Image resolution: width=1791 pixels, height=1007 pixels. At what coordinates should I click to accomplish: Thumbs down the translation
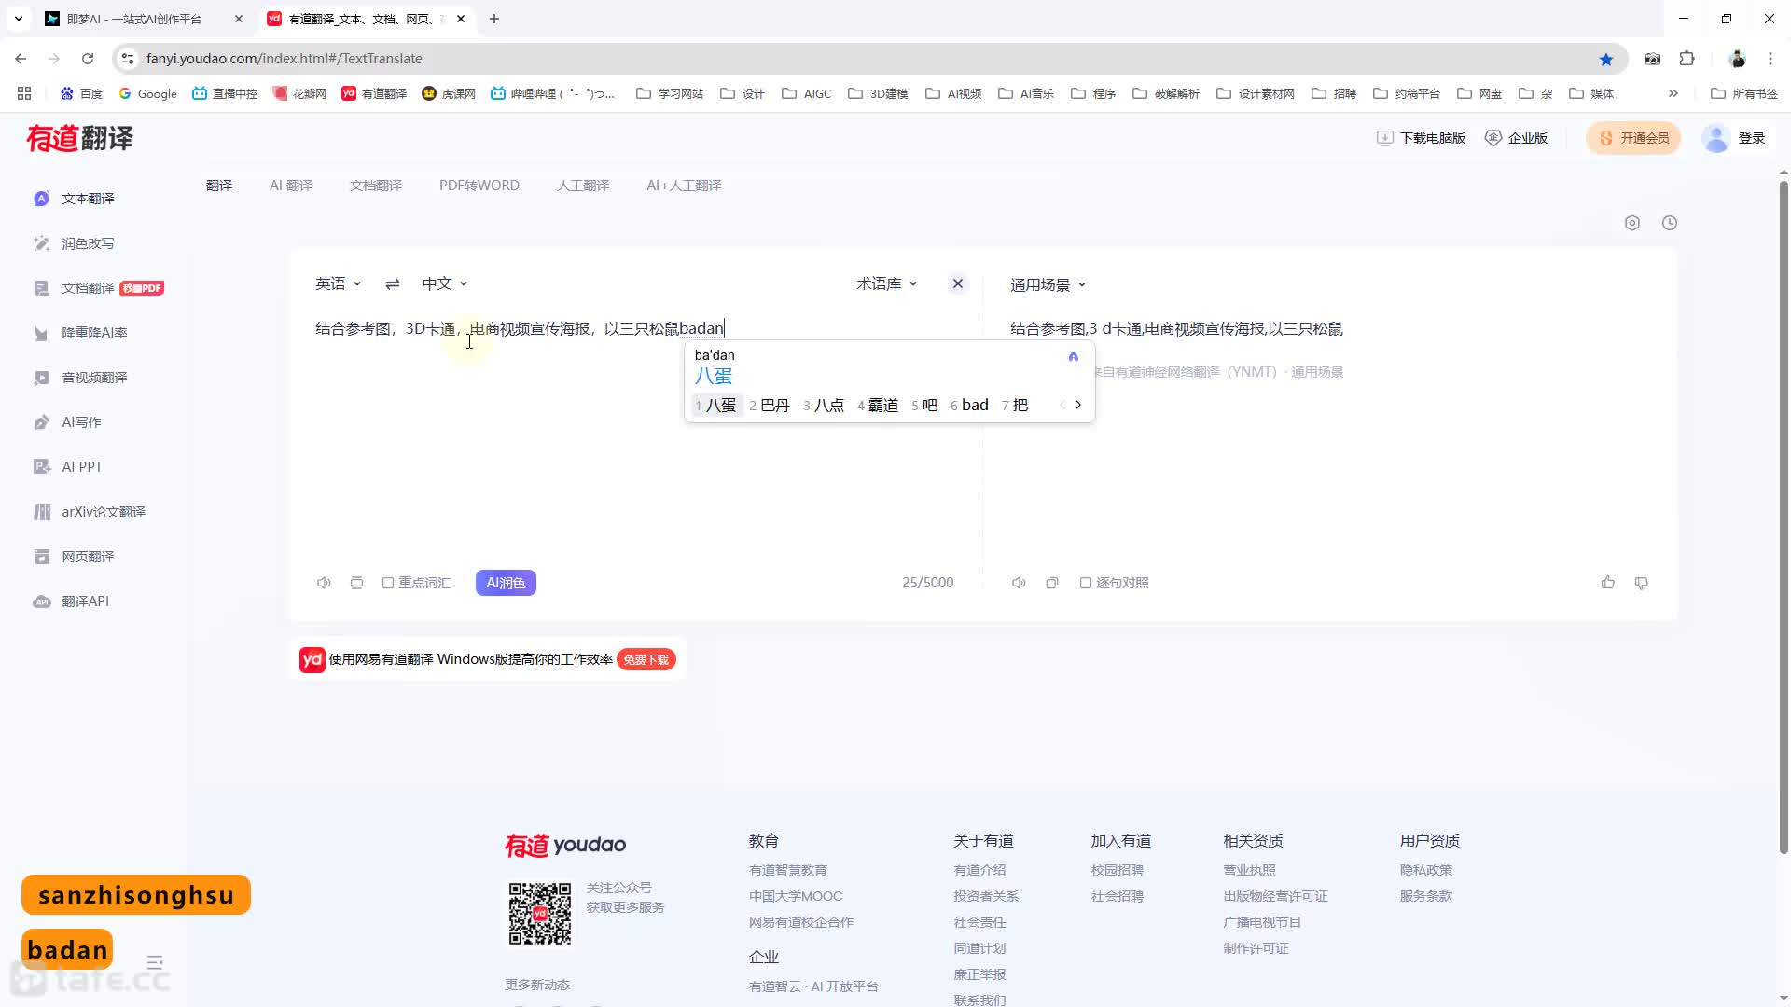[x=1642, y=583]
